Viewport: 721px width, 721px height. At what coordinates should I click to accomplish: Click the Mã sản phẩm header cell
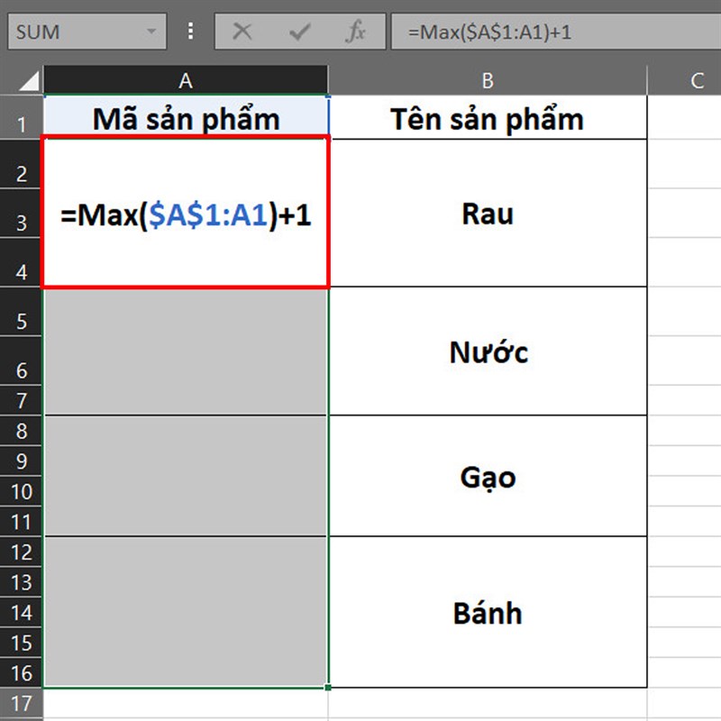185,118
